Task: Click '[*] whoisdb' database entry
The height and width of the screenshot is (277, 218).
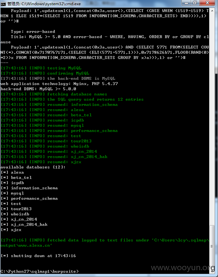Action: [15, 214]
